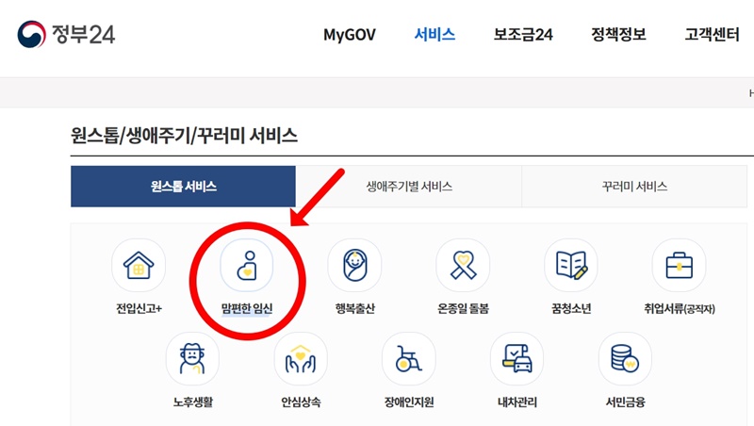Screen dimensions: 754x426
Task: Select the 원스톱 서비스 tab
Action: coord(183,187)
